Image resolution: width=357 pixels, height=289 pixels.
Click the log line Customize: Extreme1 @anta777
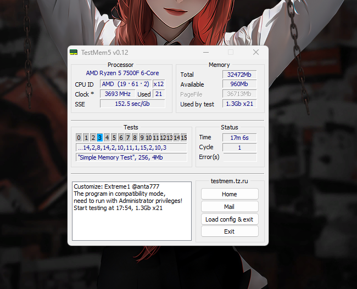coord(116,186)
